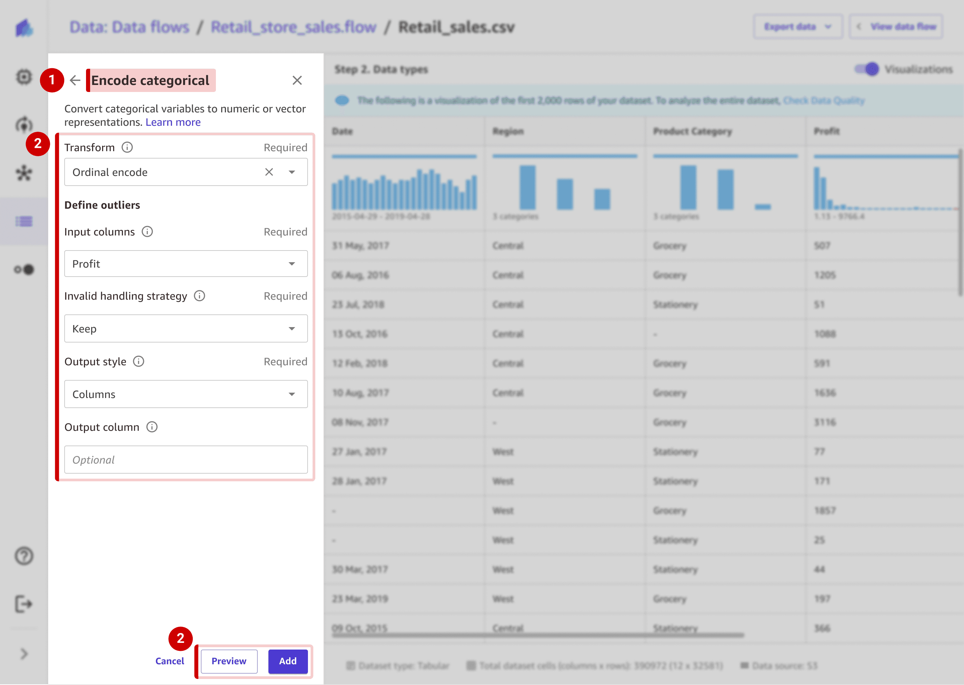Toggle the Visualizations switch
Viewport: 964px width, 685px height.
click(867, 69)
